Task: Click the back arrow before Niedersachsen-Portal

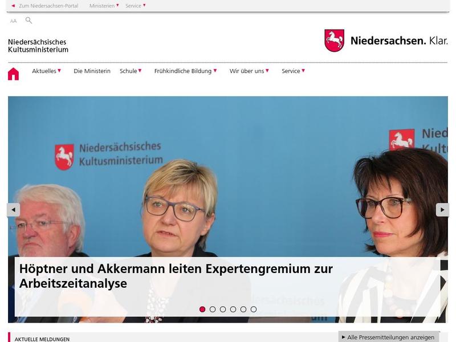Action: 13,6
